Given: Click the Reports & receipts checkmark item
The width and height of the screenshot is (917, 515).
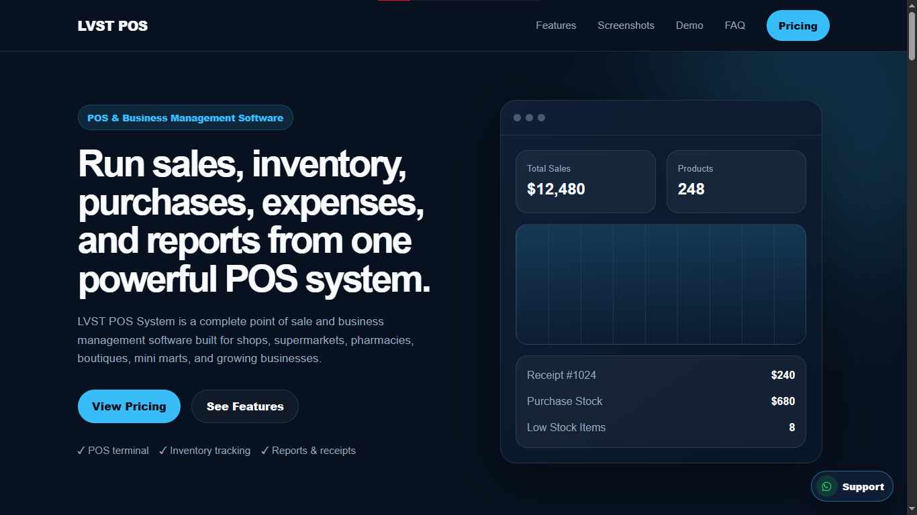Looking at the screenshot, I should pos(309,451).
